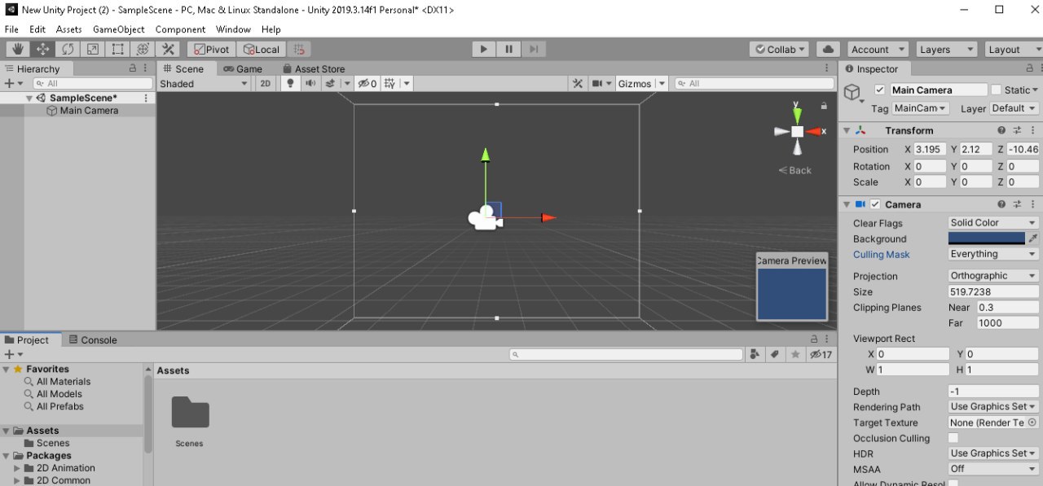Screen dimensions: 1043x486
Task: Enable the Static checkbox
Action: [996, 90]
